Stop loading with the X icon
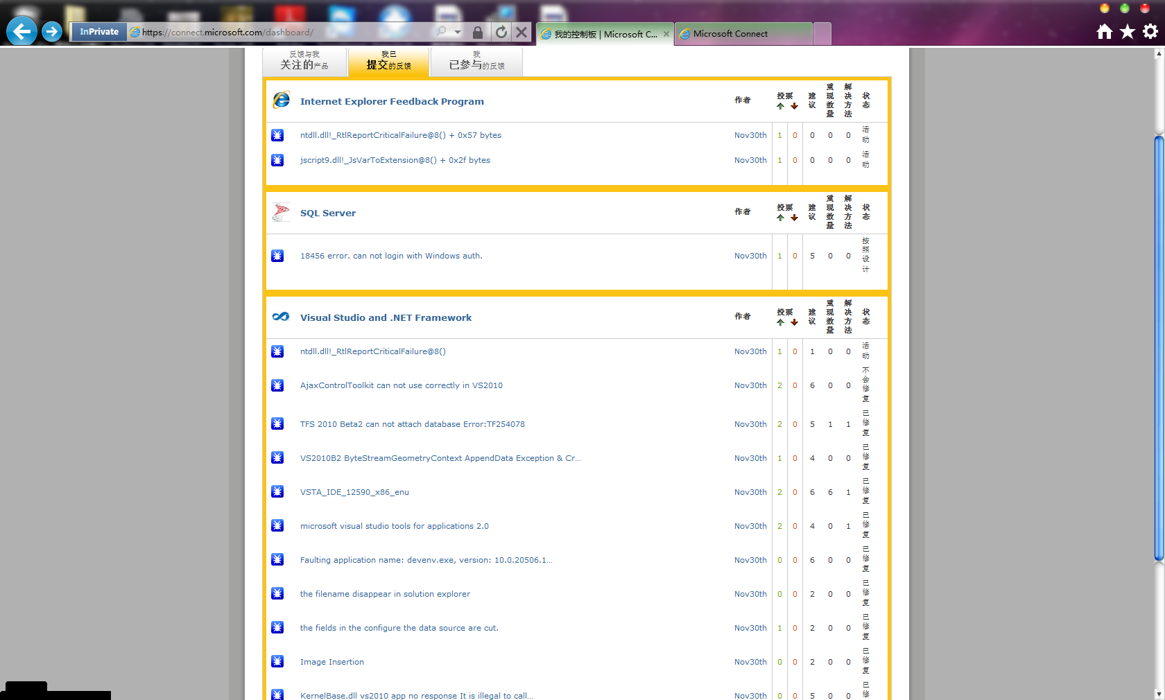 (522, 32)
